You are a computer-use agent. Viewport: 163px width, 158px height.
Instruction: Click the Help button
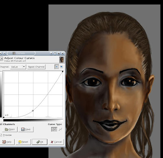tap(7, 142)
